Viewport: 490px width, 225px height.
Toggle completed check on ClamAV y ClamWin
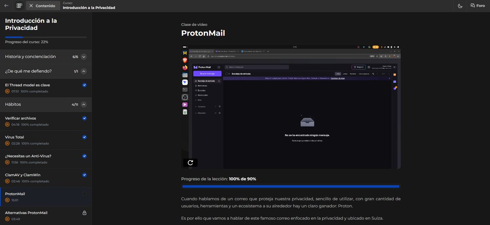(85, 175)
